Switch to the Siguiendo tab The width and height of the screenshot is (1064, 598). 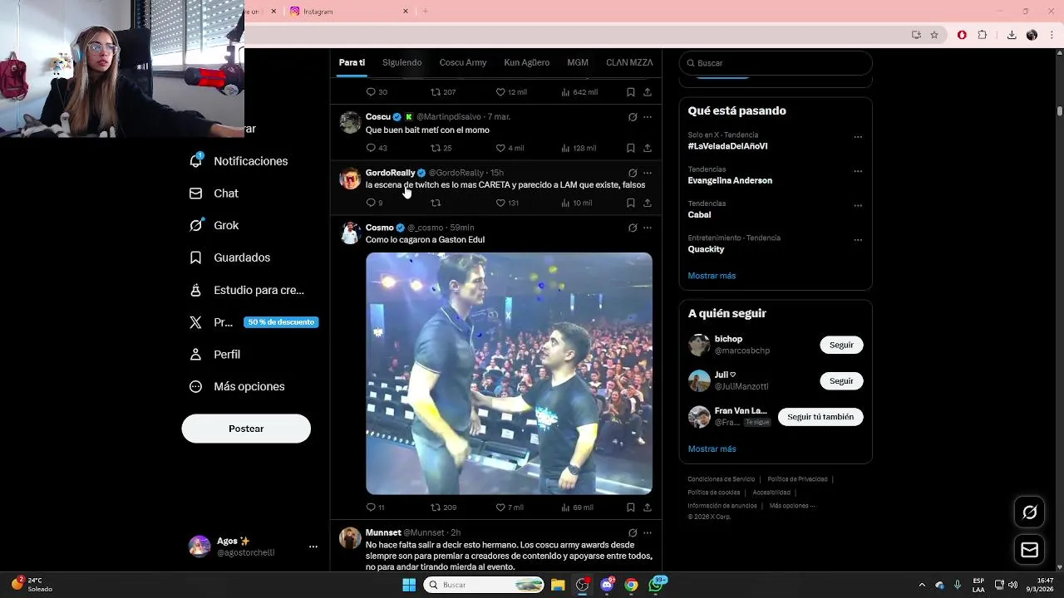[x=402, y=62]
